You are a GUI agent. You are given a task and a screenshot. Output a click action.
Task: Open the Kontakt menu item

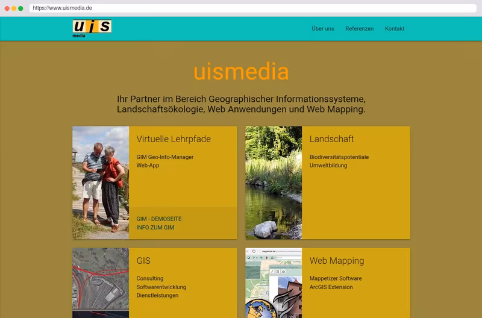point(395,28)
